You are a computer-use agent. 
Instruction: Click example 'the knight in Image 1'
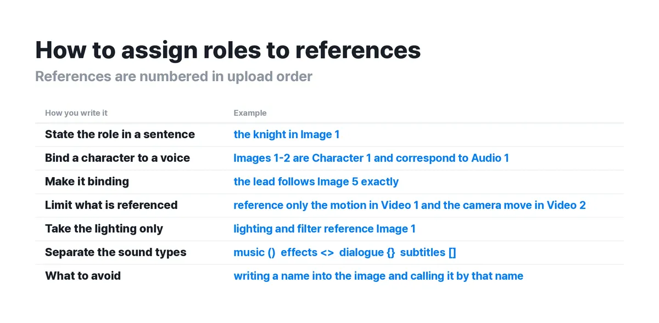(x=287, y=134)
